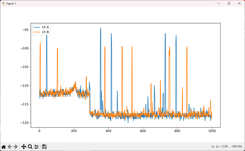Open the Configure subplots dialog
The image size is (245, 151).
pos(36,147)
